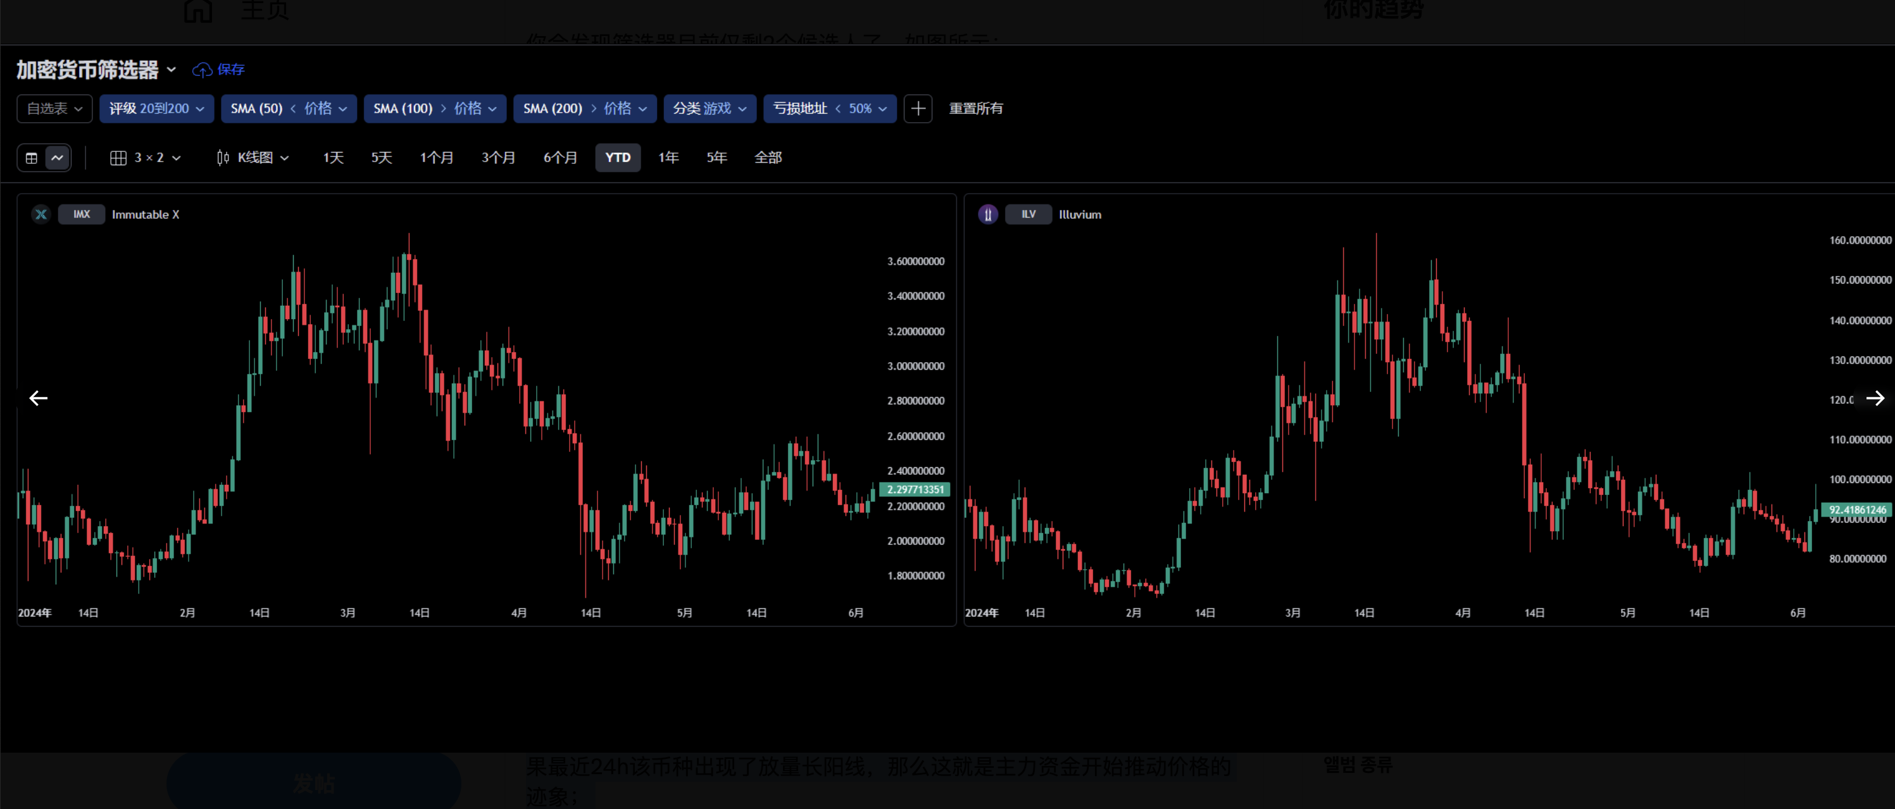This screenshot has width=1895, height=809.
Task: Click the 保存 save link
Action: 231,70
